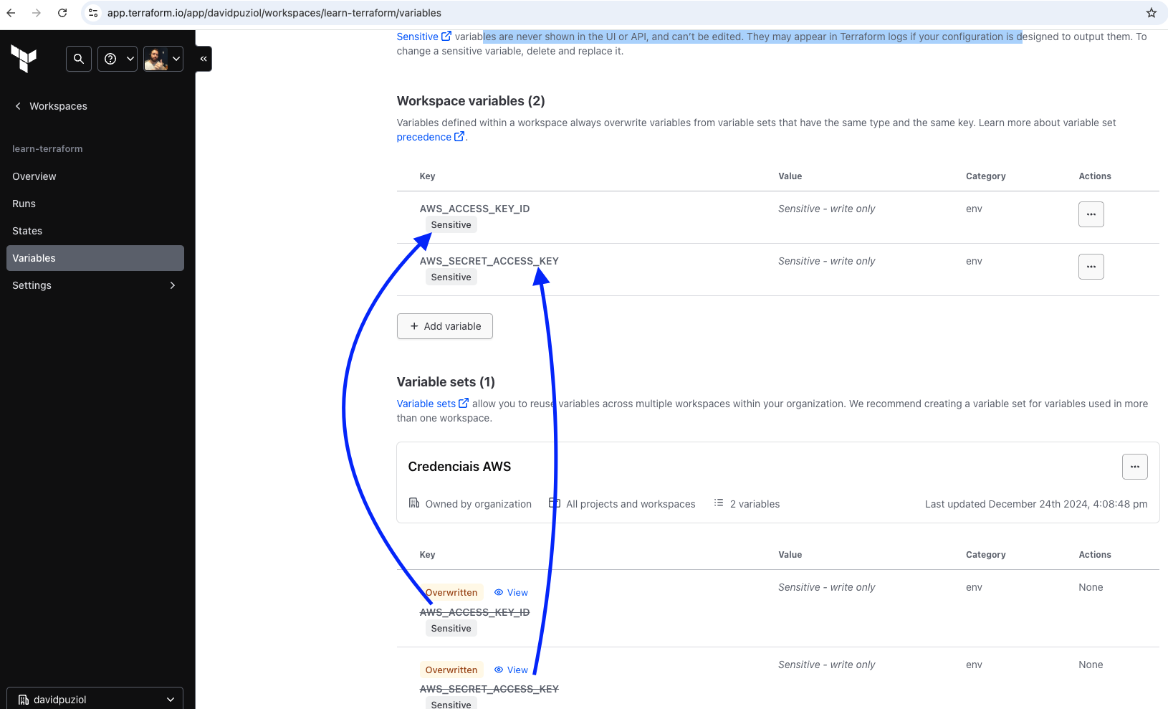Open actions menu for AWS_ACCESS_KEY_ID
The width and height of the screenshot is (1168, 709).
click(1091, 214)
